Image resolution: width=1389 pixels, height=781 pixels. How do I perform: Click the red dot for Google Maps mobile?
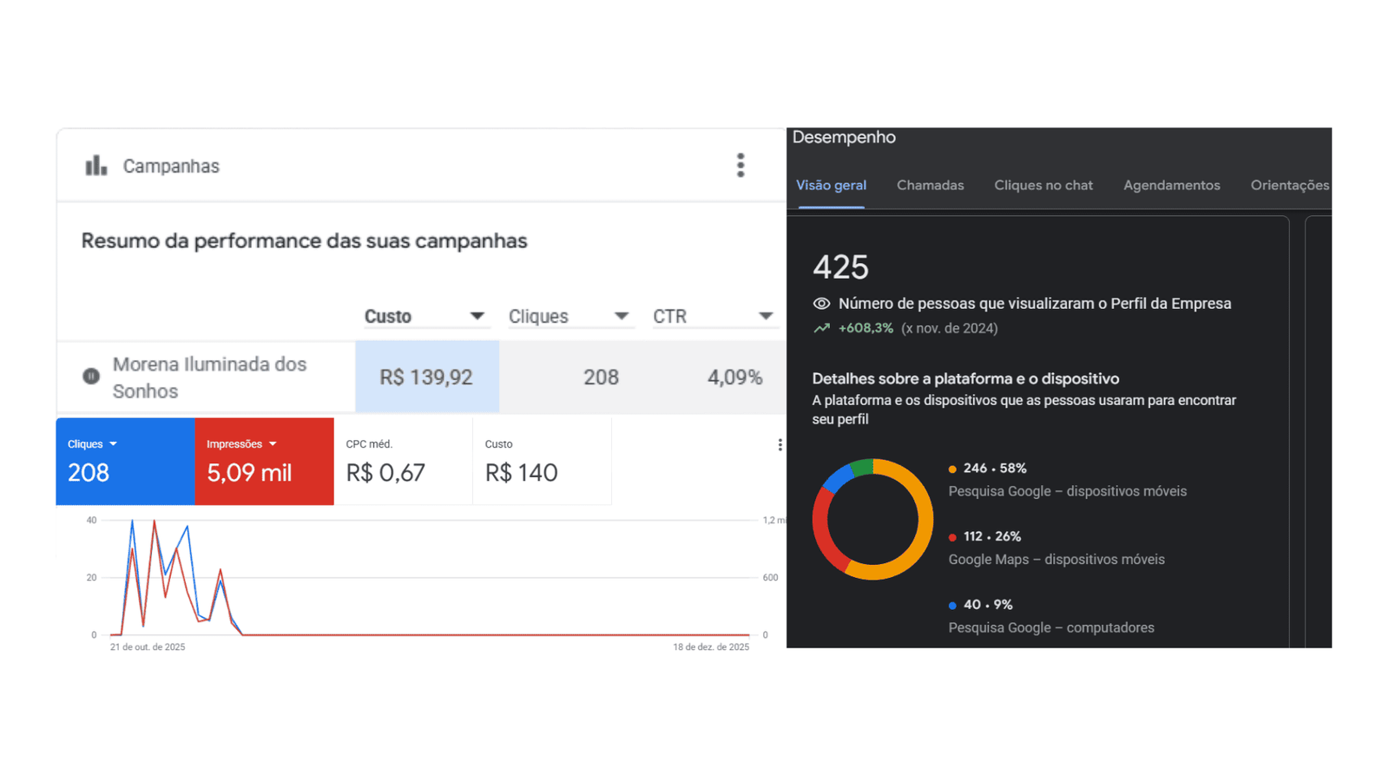point(952,537)
